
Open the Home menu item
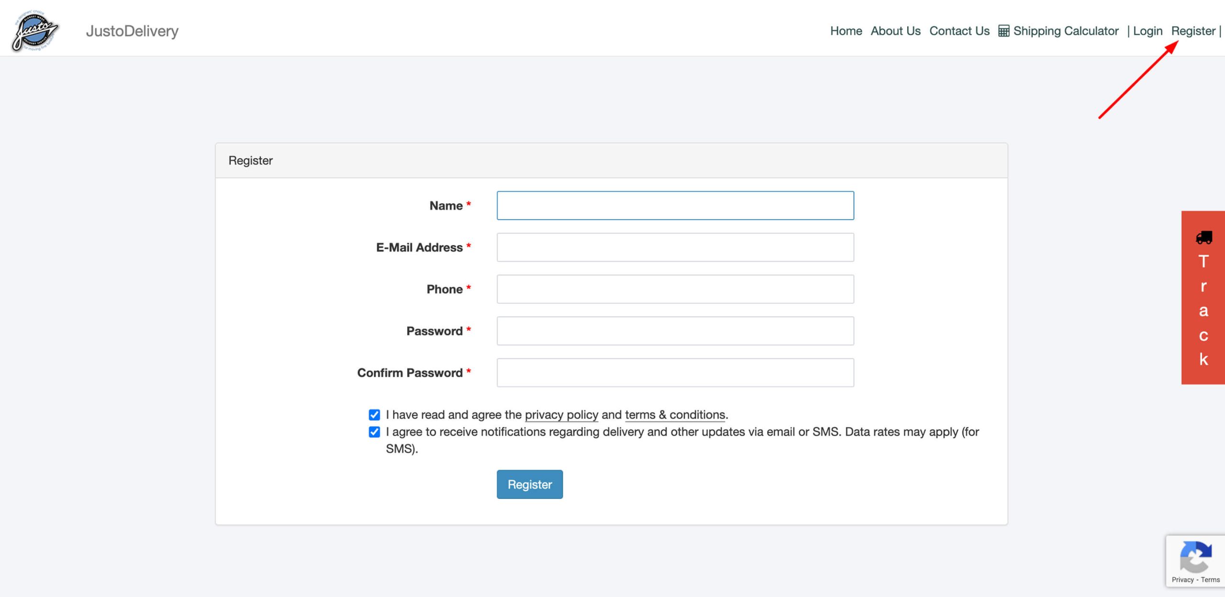tap(846, 31)
